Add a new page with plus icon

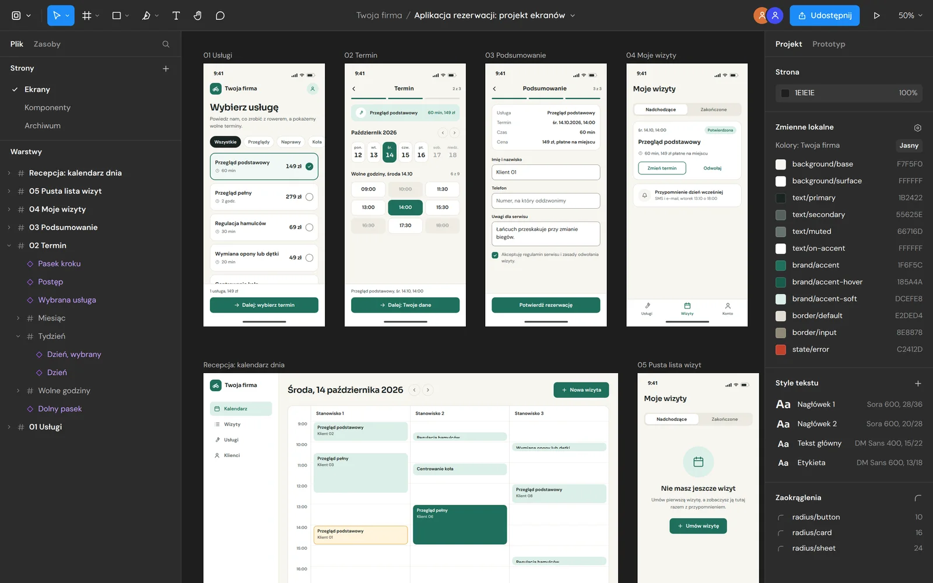[x=166, y=69]
